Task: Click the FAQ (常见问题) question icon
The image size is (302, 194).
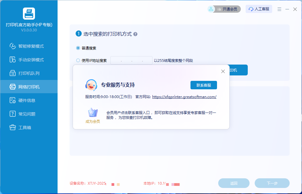Action: tap(13, 114)
